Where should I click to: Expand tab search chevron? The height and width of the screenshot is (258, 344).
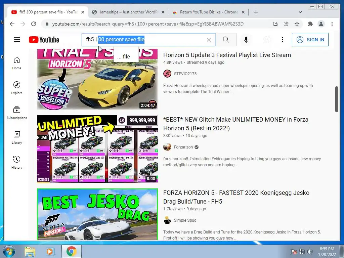[x=300, y=12]
